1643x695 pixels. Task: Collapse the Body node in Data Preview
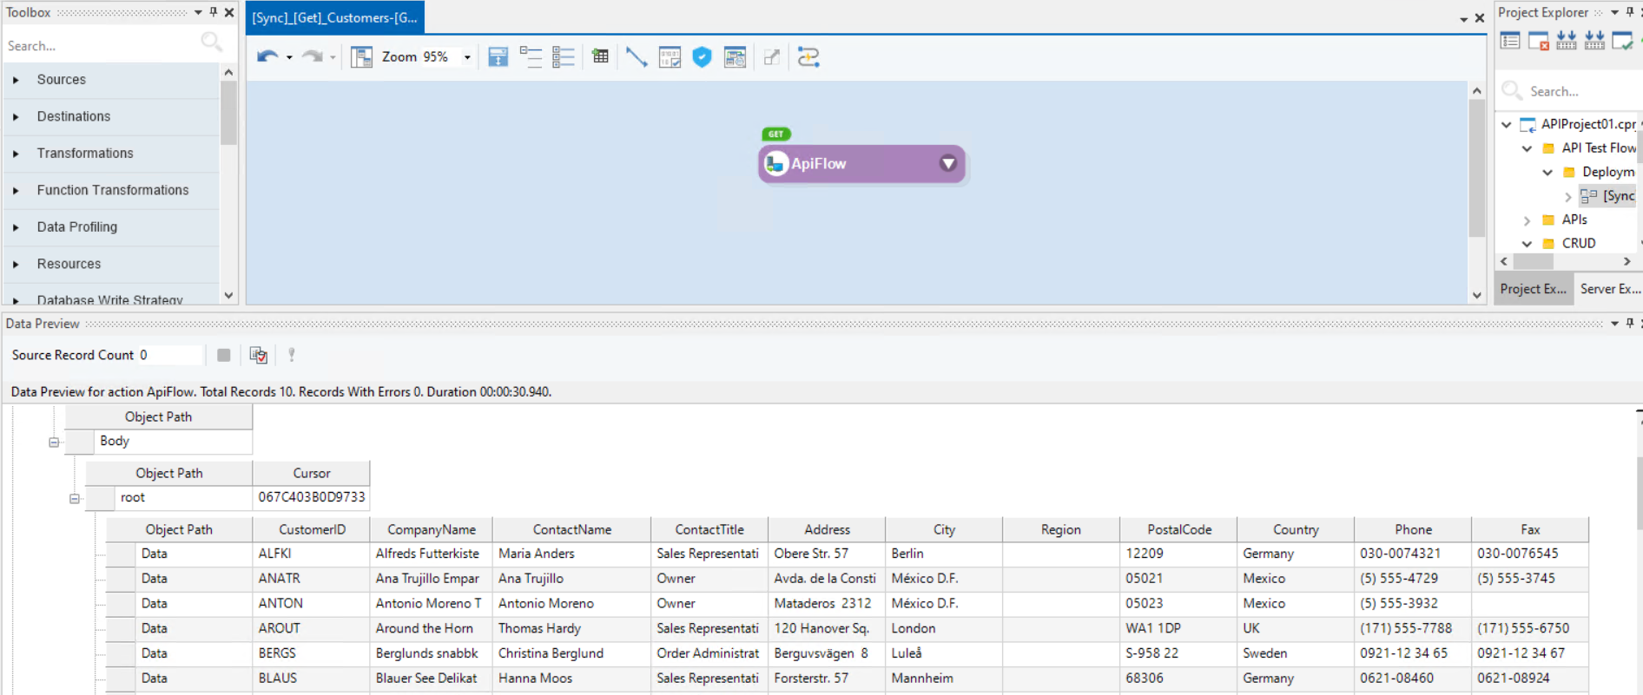(x=54, y=443)
